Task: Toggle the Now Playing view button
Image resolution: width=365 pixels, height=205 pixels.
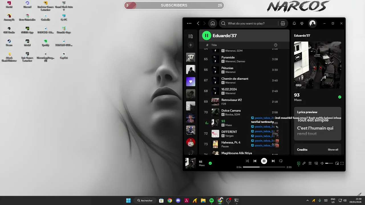Action: click(299, 163)
